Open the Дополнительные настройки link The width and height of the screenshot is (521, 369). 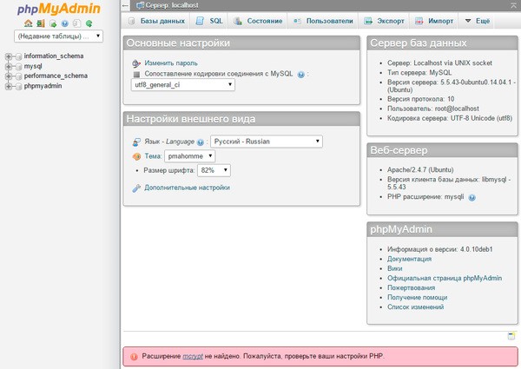187,188
